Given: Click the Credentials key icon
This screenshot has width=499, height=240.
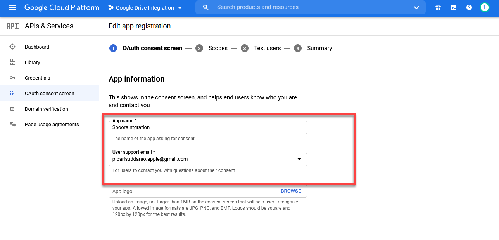Looking at the screenshot, I should click(12, 78).
